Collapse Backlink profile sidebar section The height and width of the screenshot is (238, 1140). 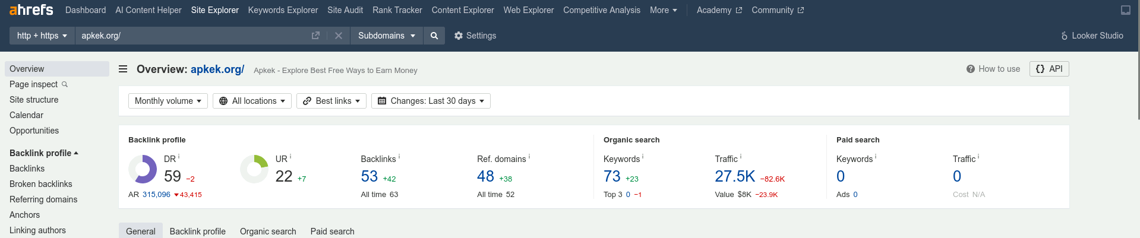44,153
